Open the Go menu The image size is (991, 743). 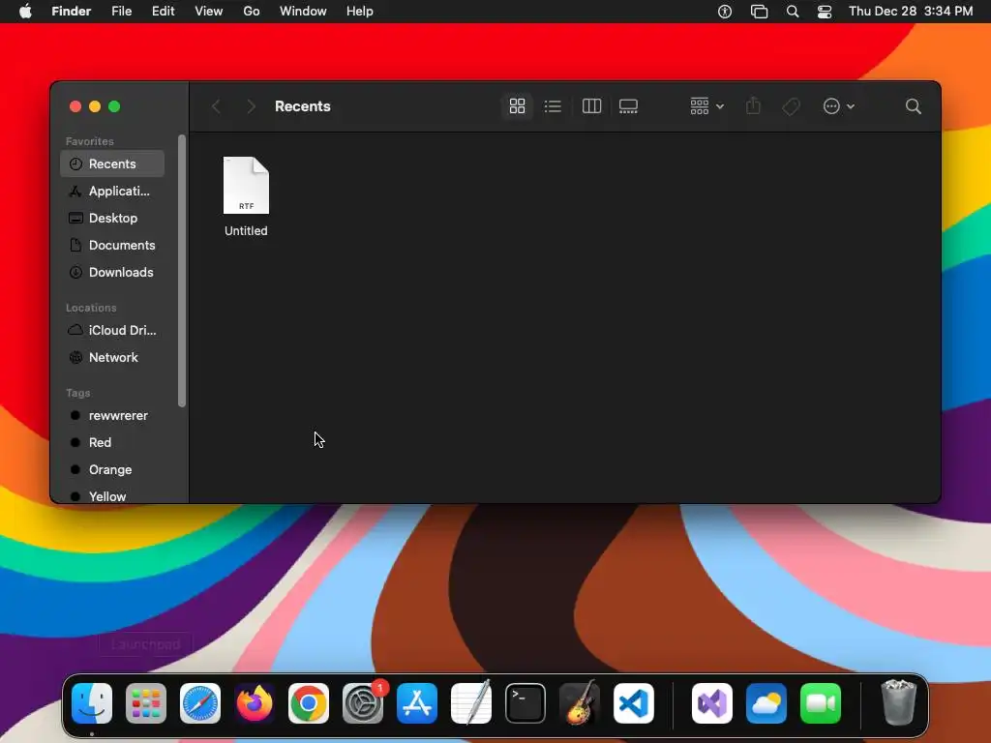tap(252, 12)
